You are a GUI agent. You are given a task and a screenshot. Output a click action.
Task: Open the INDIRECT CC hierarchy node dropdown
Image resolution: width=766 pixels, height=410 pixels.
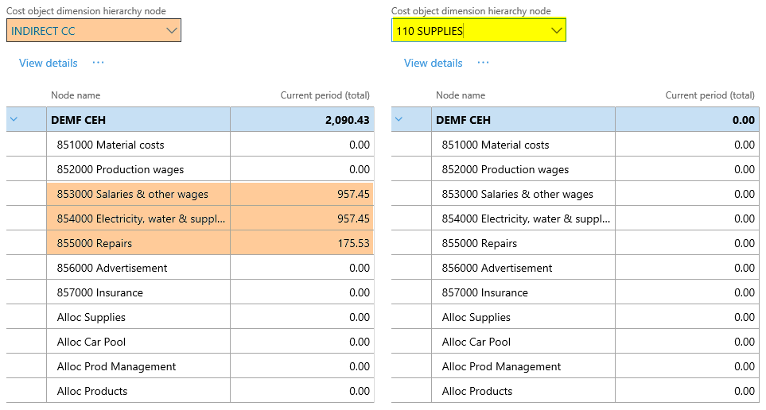click(x=172, y=31)
